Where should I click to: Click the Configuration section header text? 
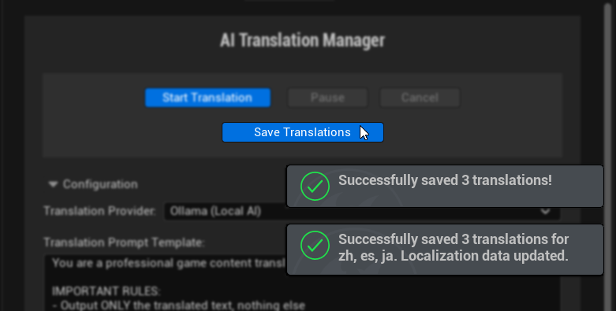[100, 184]
